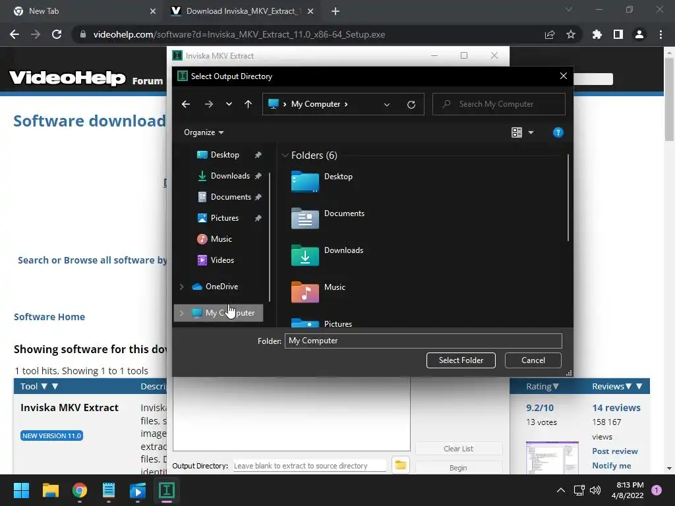Open the Chrome three-dot menu

click(660, 34)
